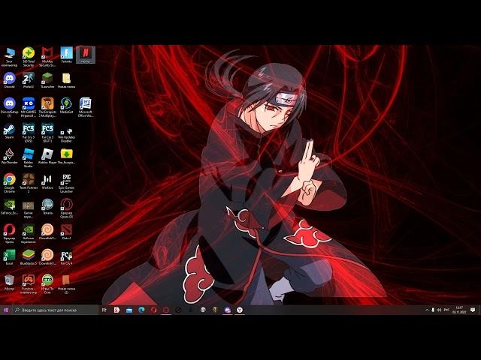Viewport: 481px width, 360px height.
Task: Launch the Steam desktop shortcut
Action: (9, 131)
